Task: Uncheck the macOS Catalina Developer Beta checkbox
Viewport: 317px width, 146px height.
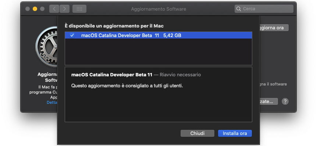Action: [x=72, y=35]
